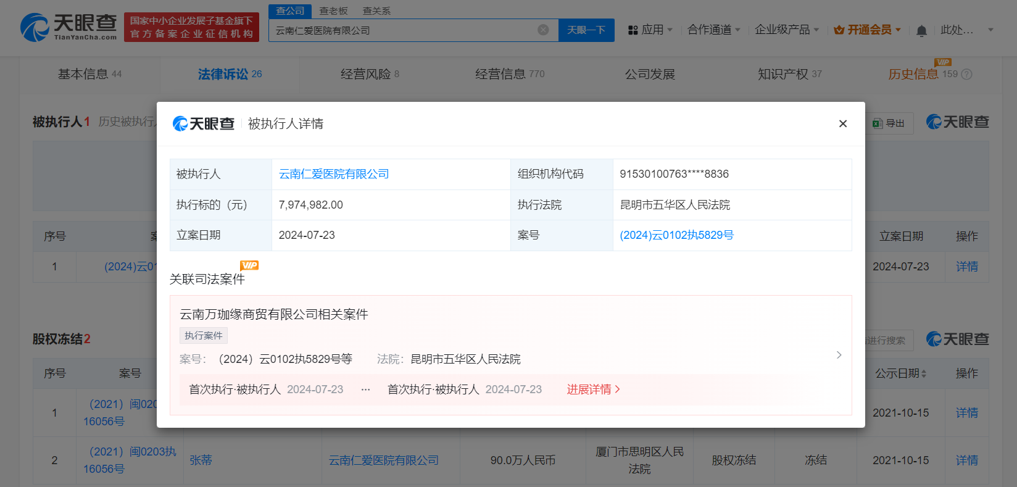Open 详情 for the 2024-07-23 row
1017x487 pixels.
click(x=967, y=267)
